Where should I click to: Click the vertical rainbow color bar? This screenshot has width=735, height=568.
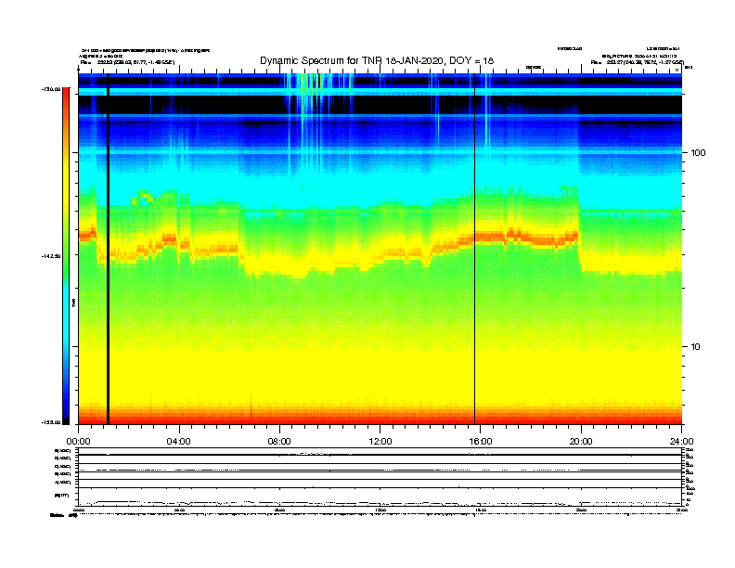tap(66, 256)
